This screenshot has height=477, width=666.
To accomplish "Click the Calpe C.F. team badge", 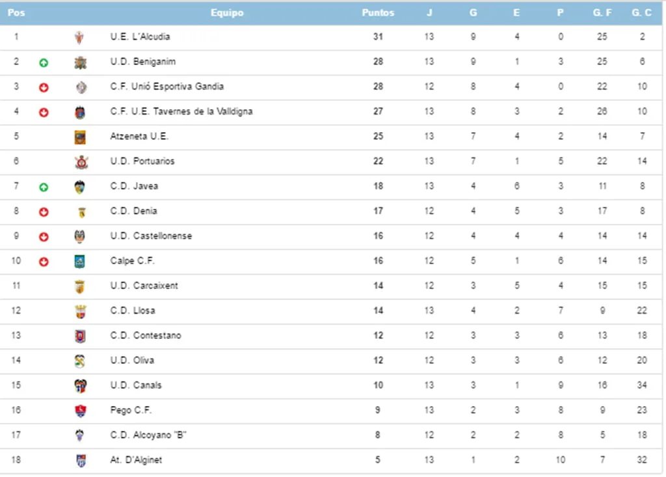I will [79, 262].
